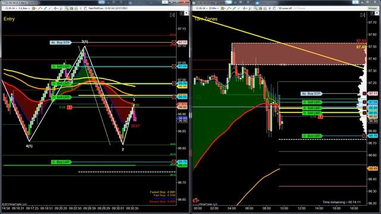Cancel Buy STP order at 97.11 in Turn Zones chart

tap(364, 93)
